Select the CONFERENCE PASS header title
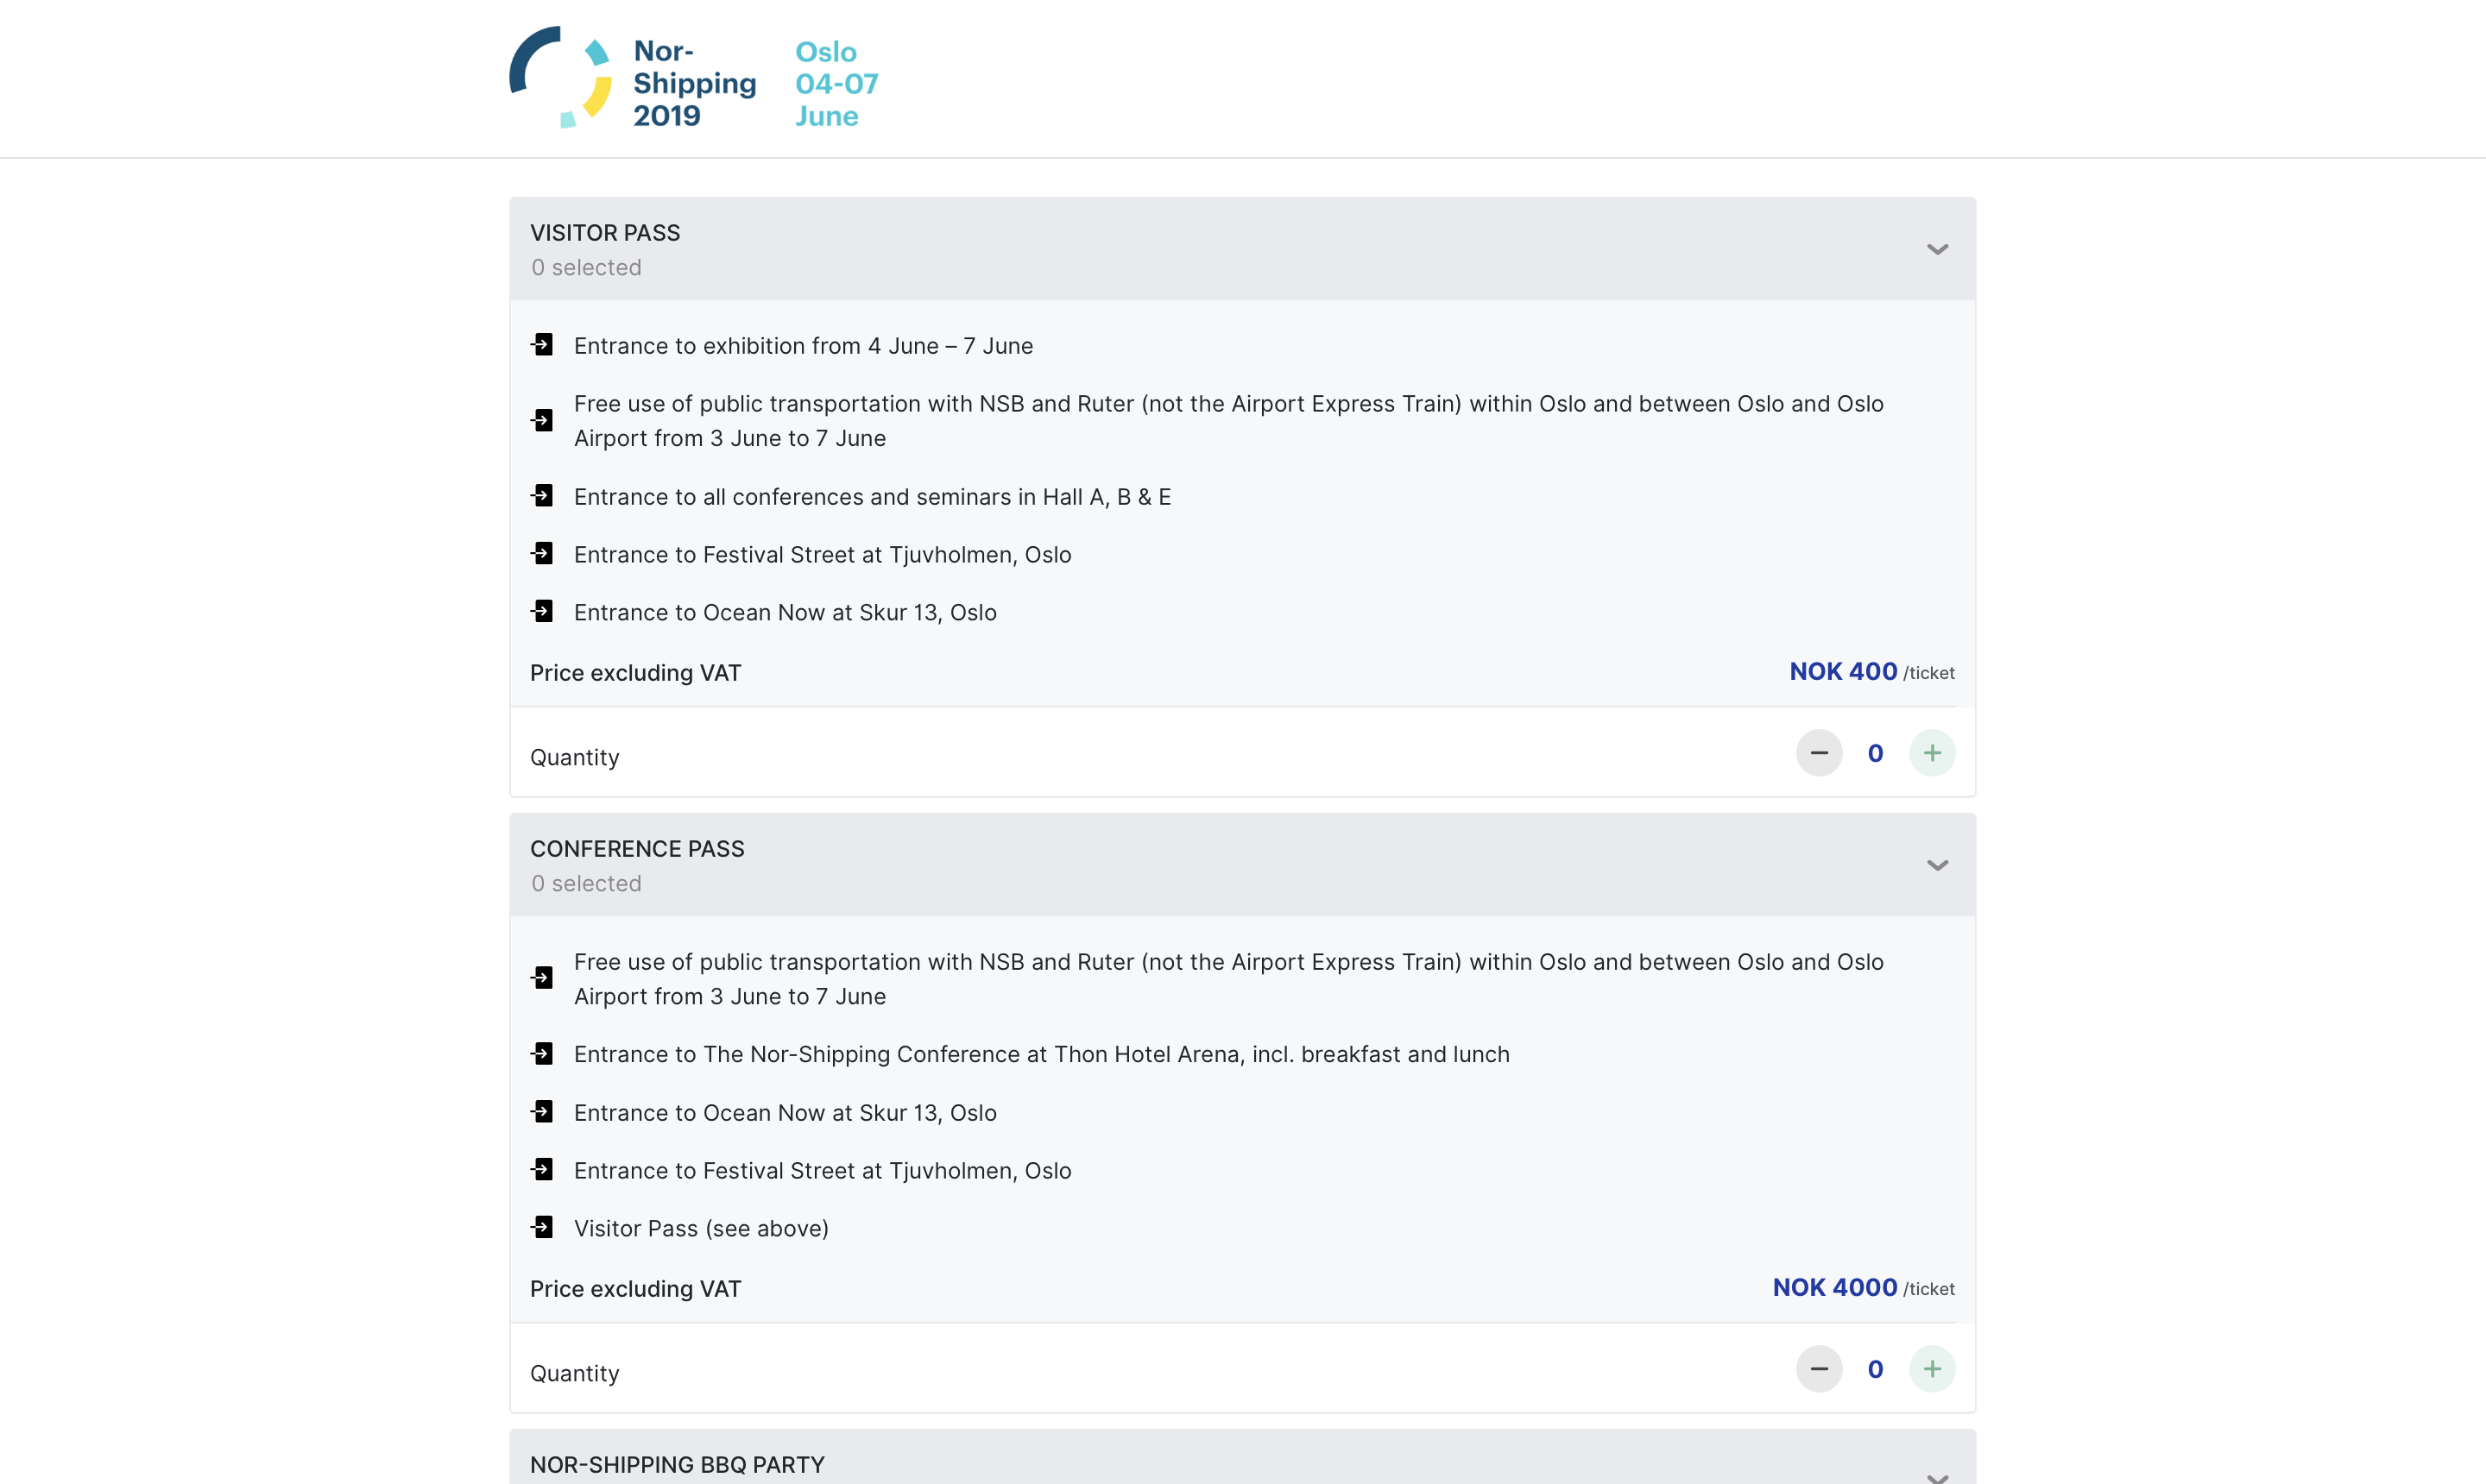2486x1484 pixels. tap(637, 849)
